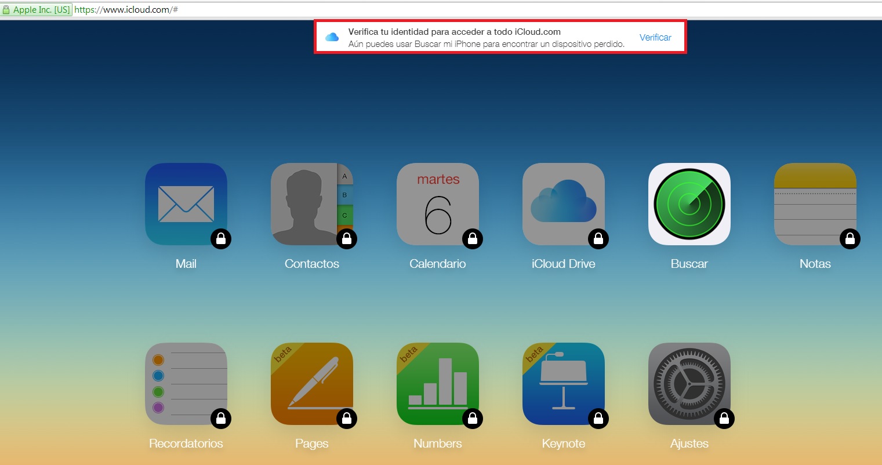The width and height of the screenshot is (882, 465).
Task: Click the 'Calendario' label text
Action: 438,264
